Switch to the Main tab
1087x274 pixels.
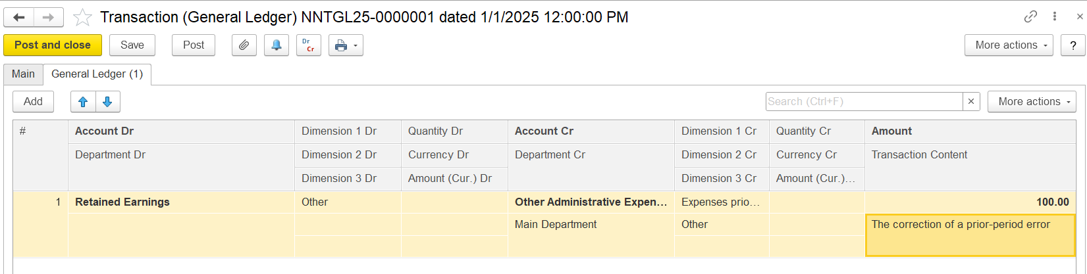23,74
